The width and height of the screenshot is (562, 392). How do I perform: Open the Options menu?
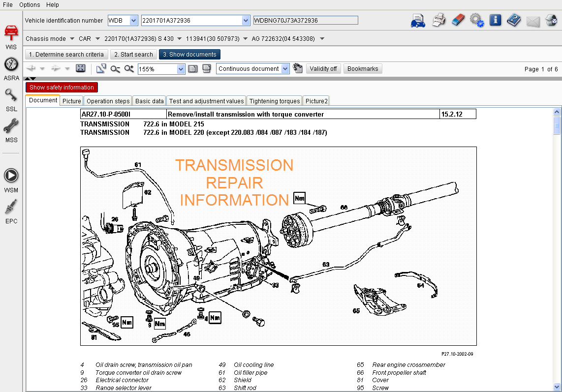point(30,4)
